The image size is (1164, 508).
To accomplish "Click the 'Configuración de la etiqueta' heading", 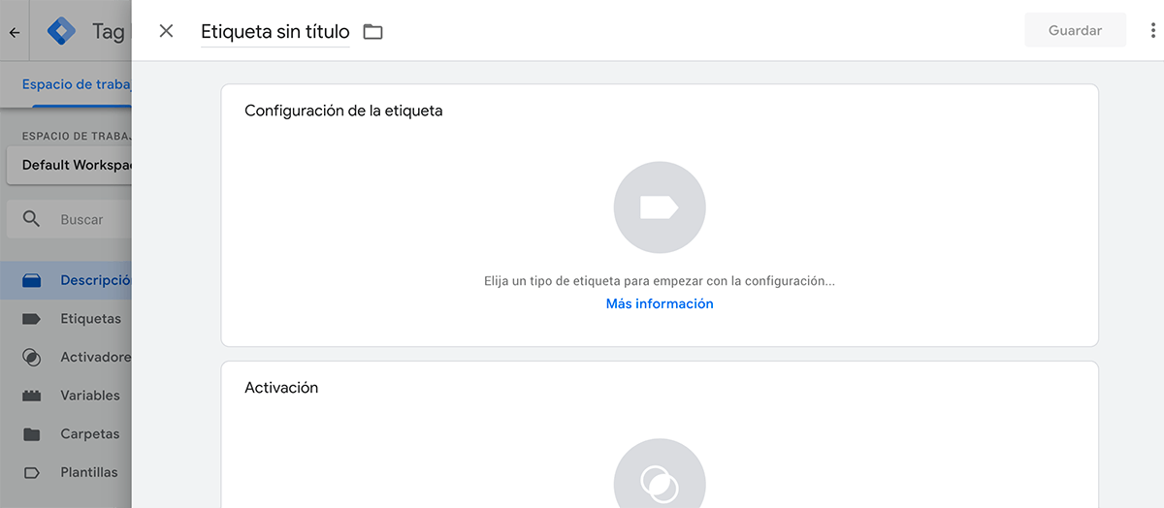I will (343, 111).
